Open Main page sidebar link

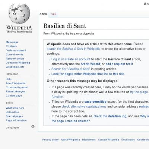pyautogui.click(x=12, y=42)
